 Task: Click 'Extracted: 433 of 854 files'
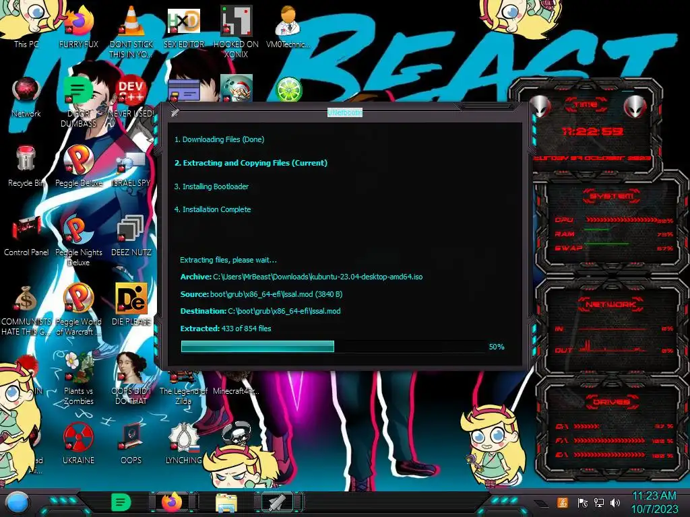pyautogui.click(x=226, y=328)
